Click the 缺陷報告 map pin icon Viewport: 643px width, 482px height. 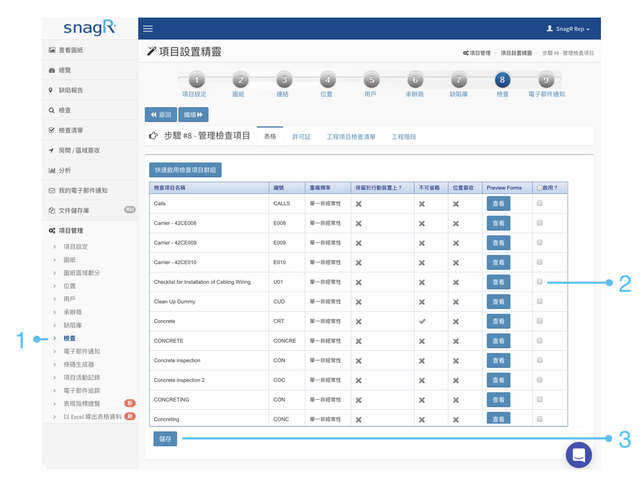(51, 90)
